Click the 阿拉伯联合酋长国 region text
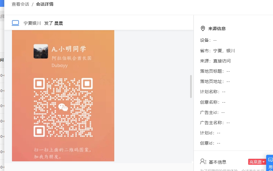The image size is (273, 171). point(72,58)
